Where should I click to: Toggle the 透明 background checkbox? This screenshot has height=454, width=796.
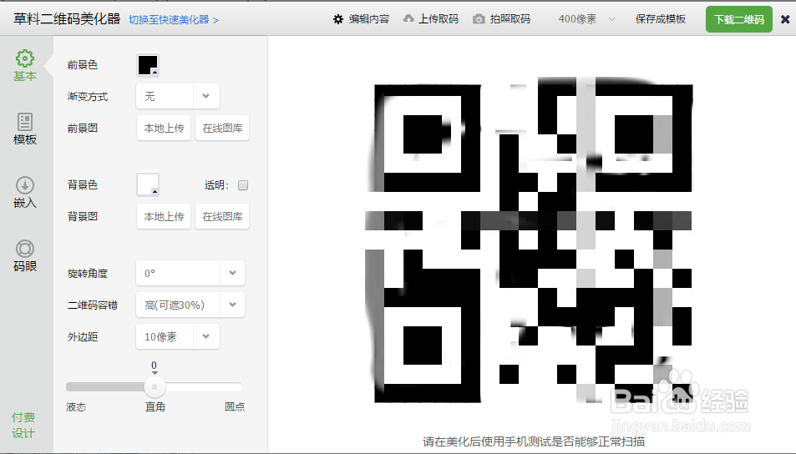243,185
